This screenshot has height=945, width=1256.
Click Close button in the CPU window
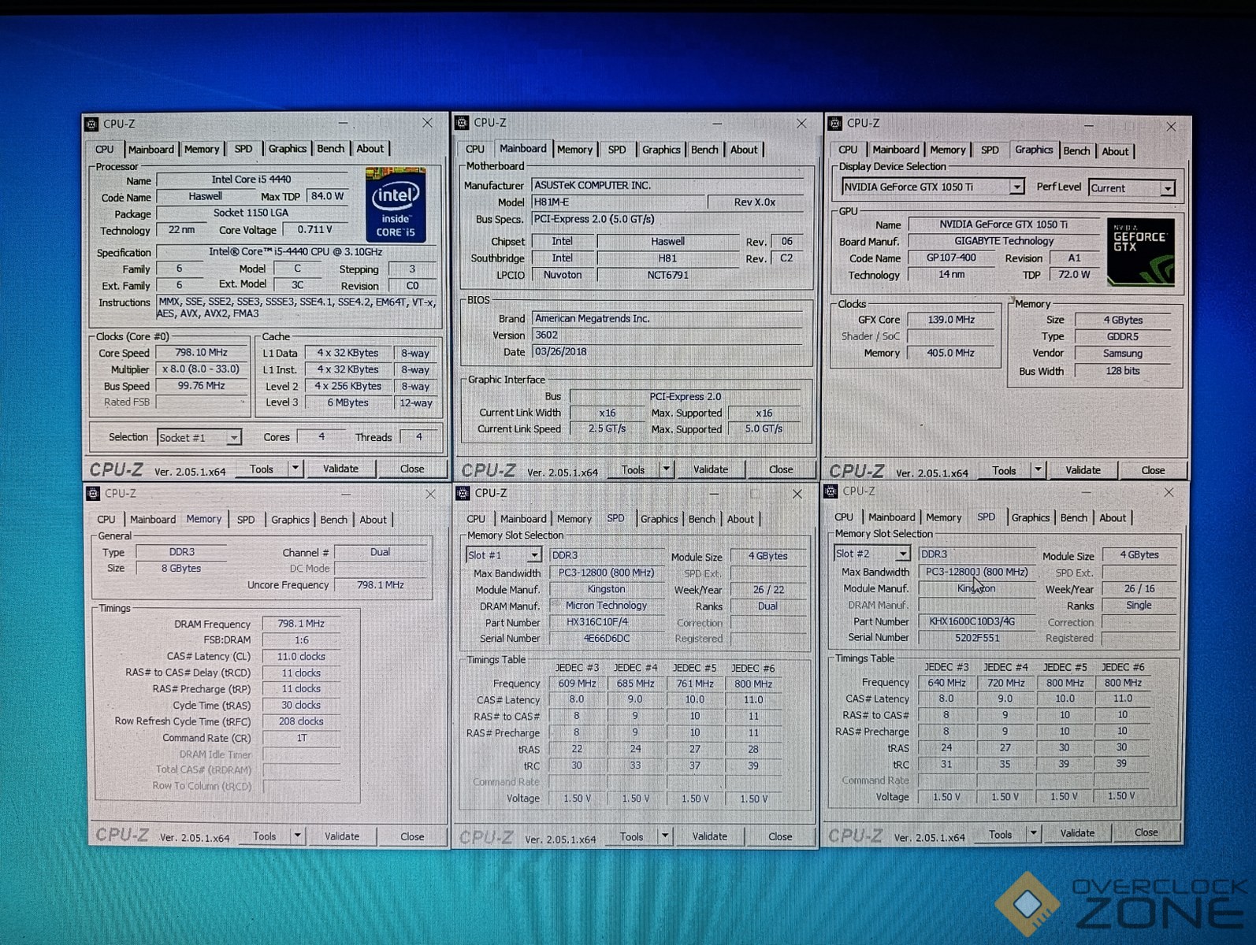coord(412,469)
